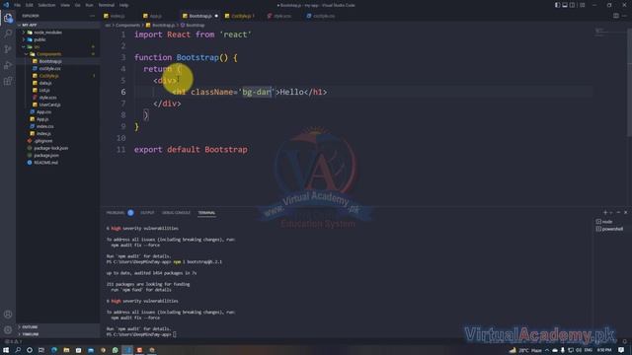632x355 pixels.
Task: Click the Windows taskbar search icon
Action: (x=18, y=350)
